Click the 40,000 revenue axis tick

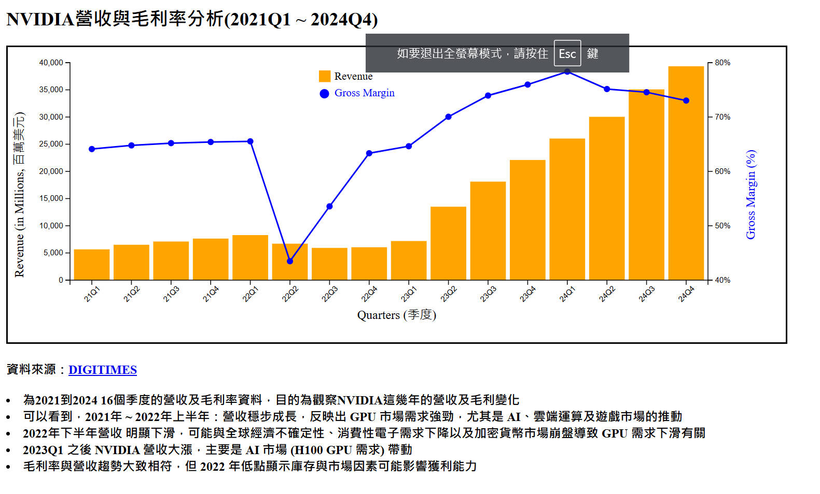[51, 63]
